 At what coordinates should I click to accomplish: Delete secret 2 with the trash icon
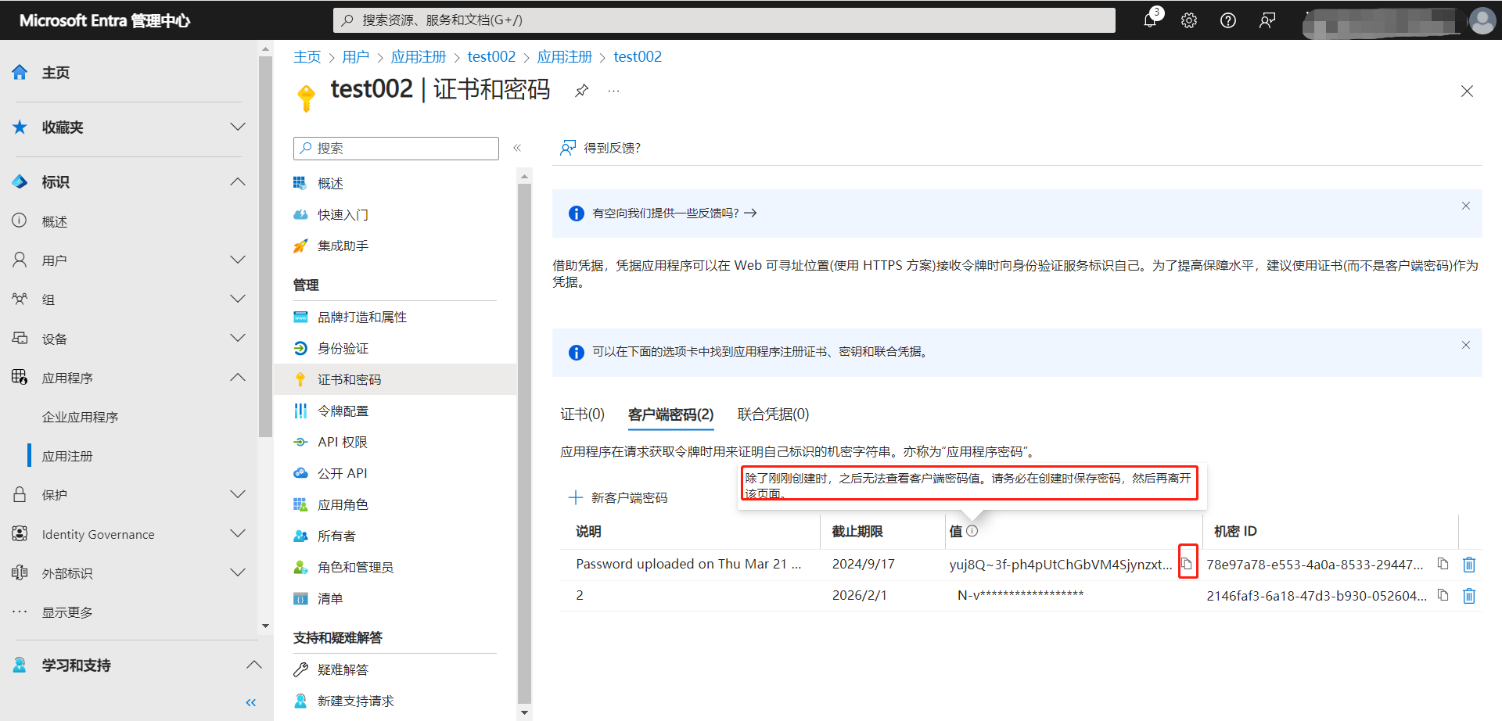coord(1469,596)
